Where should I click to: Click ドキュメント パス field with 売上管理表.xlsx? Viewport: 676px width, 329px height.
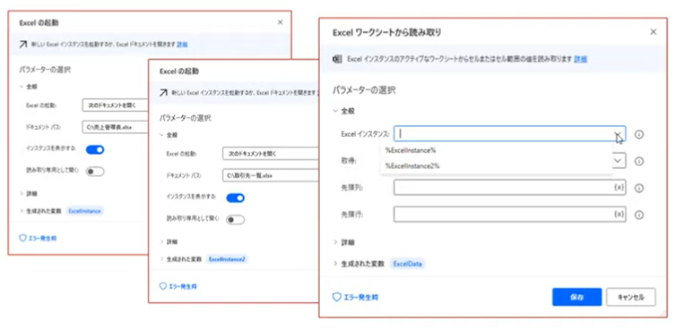[x=115, y=127]
